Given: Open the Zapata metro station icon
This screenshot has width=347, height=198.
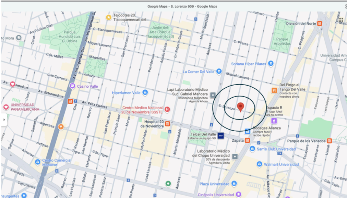Looking at the screenshot, I should point(247,140).
